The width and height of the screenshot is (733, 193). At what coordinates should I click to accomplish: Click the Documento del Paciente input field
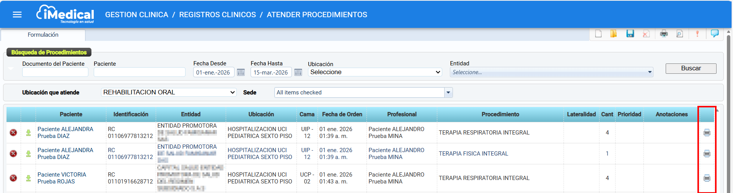(55, 72)
